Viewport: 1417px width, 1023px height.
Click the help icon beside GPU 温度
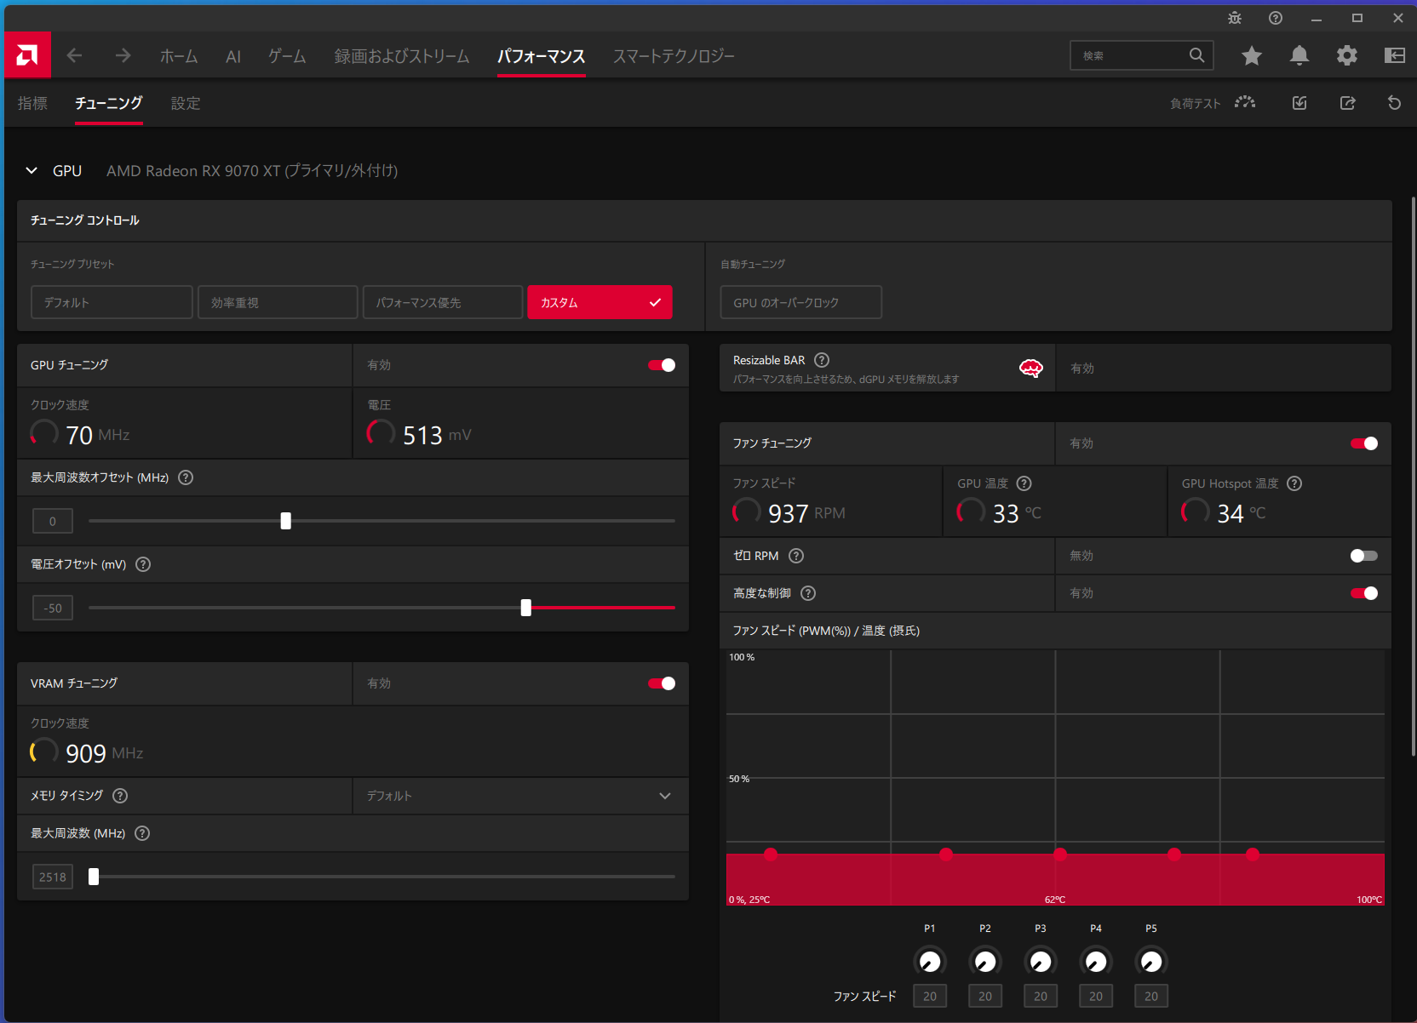tap(1024, 483)
